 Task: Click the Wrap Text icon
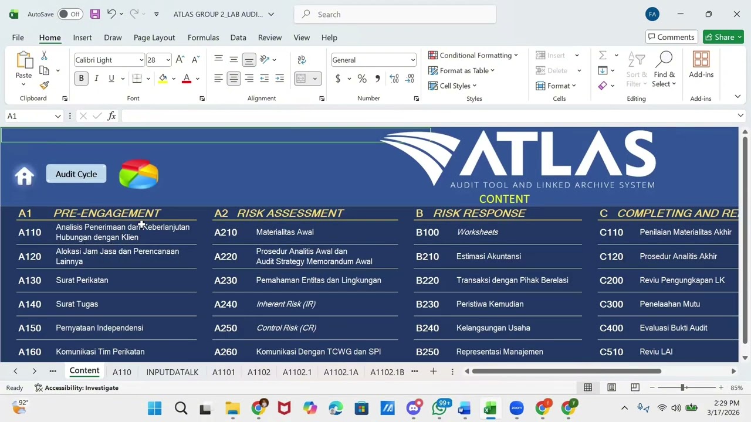pyautogui.click(x=302, y=60)
